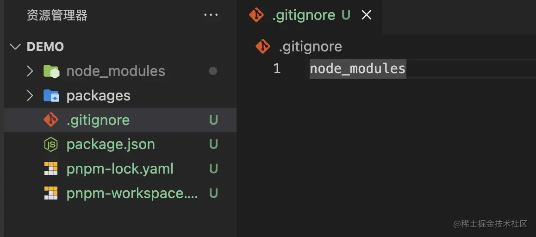536x237 pixels.
Task: Click the .gitignore git icon in explorer
Action: [51, 120]
